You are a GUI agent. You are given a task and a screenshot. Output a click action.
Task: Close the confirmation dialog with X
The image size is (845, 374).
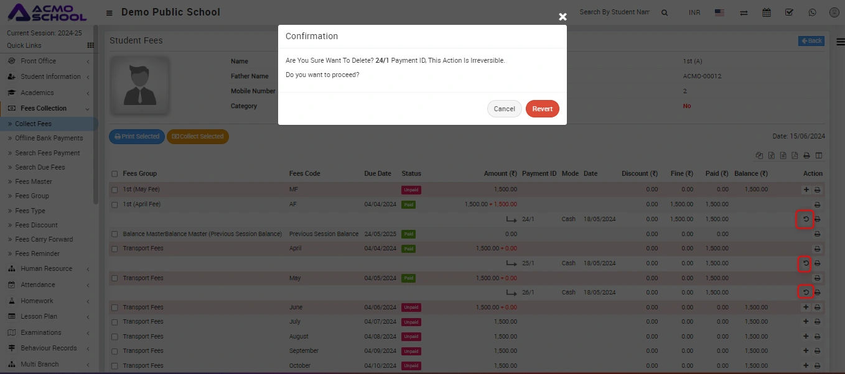563,17
